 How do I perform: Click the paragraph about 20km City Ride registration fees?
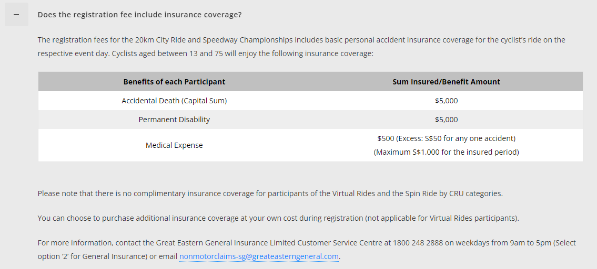tap(301, 47)
